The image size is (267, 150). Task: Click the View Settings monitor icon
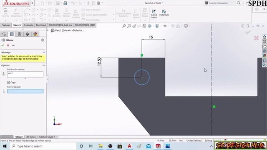[186, 26]
